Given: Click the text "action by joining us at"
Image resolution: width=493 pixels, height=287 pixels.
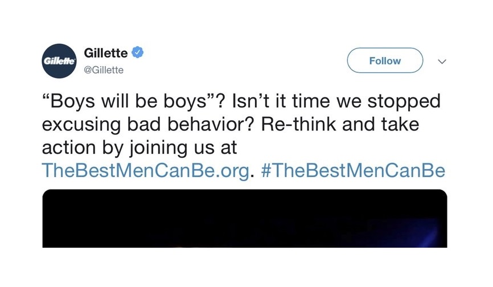Looking at the screenshot, I should point(139,148).
